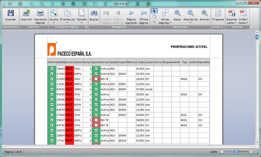Screen dimensions: 261x157
Task: Click the zoom slider handle
Action: click(236, 152)
